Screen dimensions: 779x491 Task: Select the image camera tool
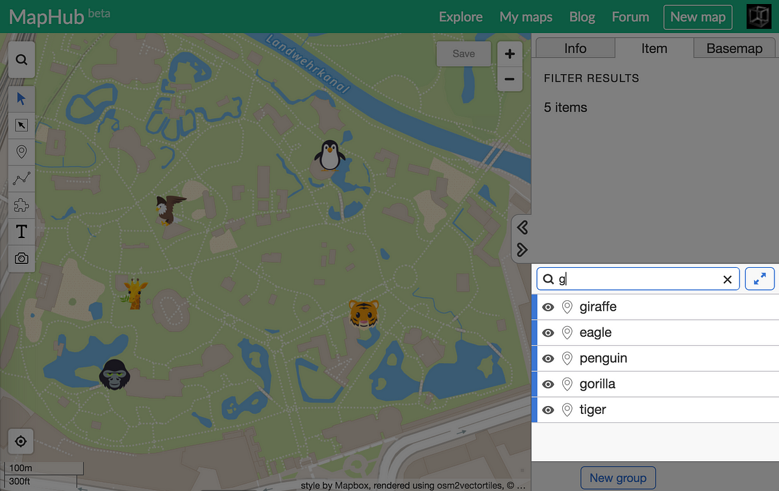(21, 258)
